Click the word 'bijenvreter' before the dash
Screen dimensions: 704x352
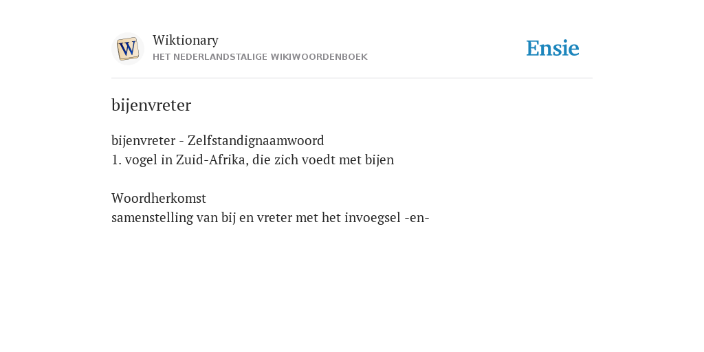143,140
